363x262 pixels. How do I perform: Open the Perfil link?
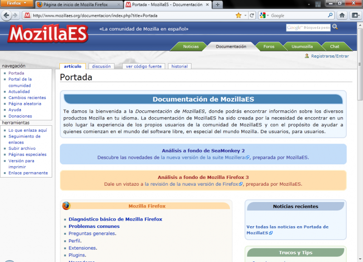pos(74,241)
